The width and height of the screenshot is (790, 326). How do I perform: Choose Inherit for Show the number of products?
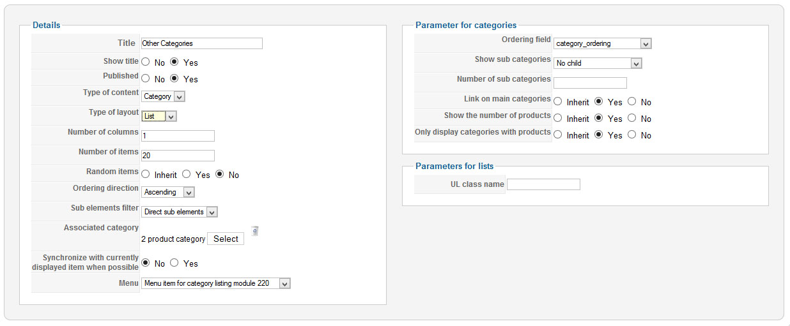point(558,118)
